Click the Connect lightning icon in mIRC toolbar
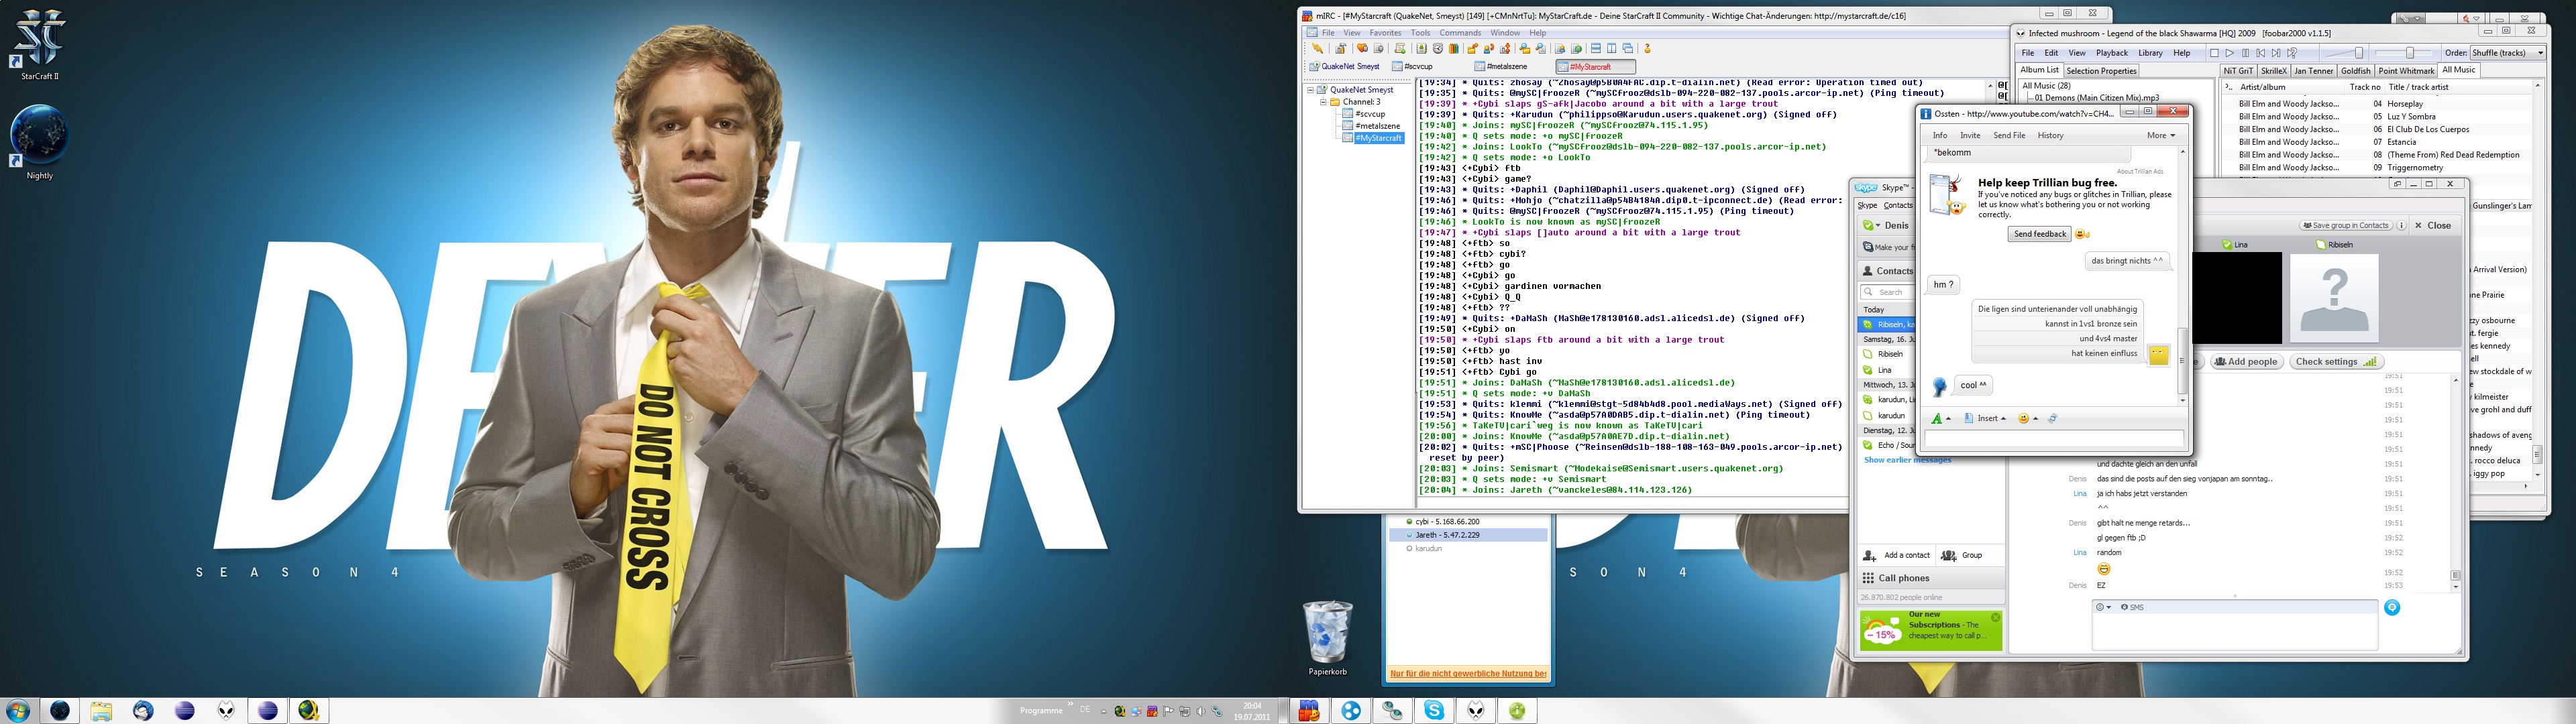This screenshot has height=724, width=2576. [x=1318, y=48]
